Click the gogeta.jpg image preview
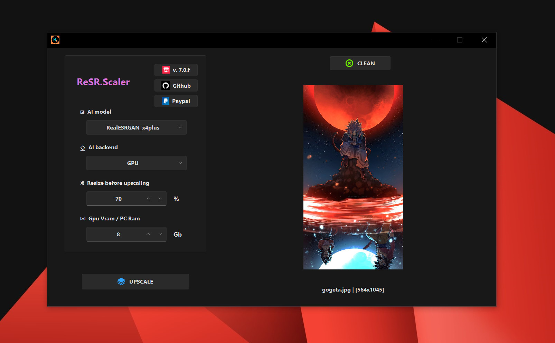 coord(353,177)
